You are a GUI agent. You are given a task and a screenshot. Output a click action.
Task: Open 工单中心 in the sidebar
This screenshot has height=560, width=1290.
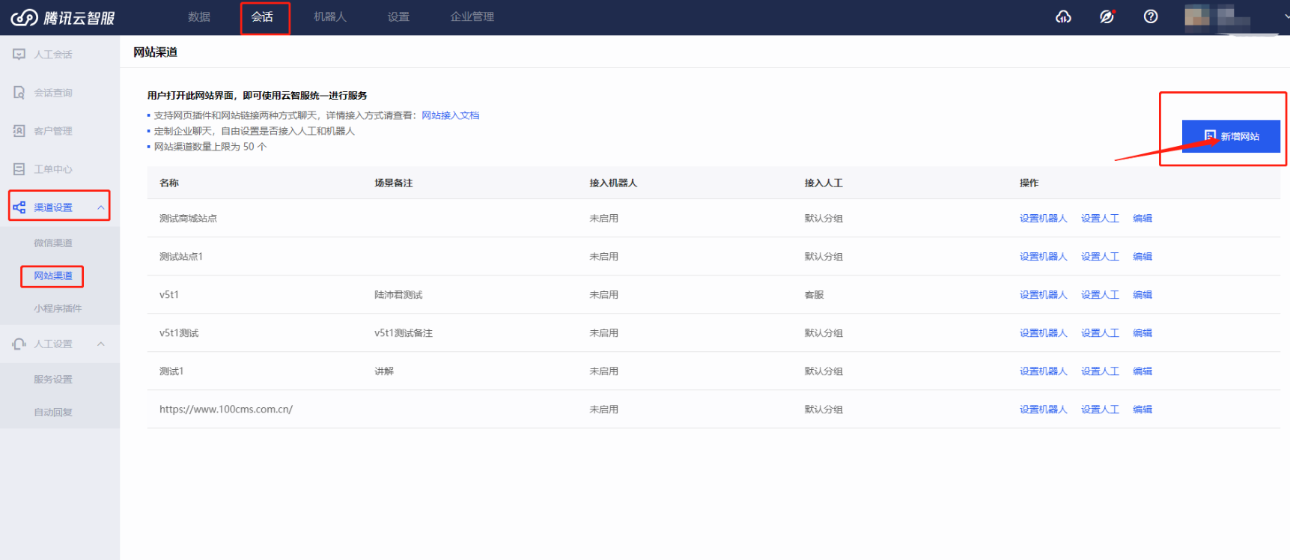52,169
